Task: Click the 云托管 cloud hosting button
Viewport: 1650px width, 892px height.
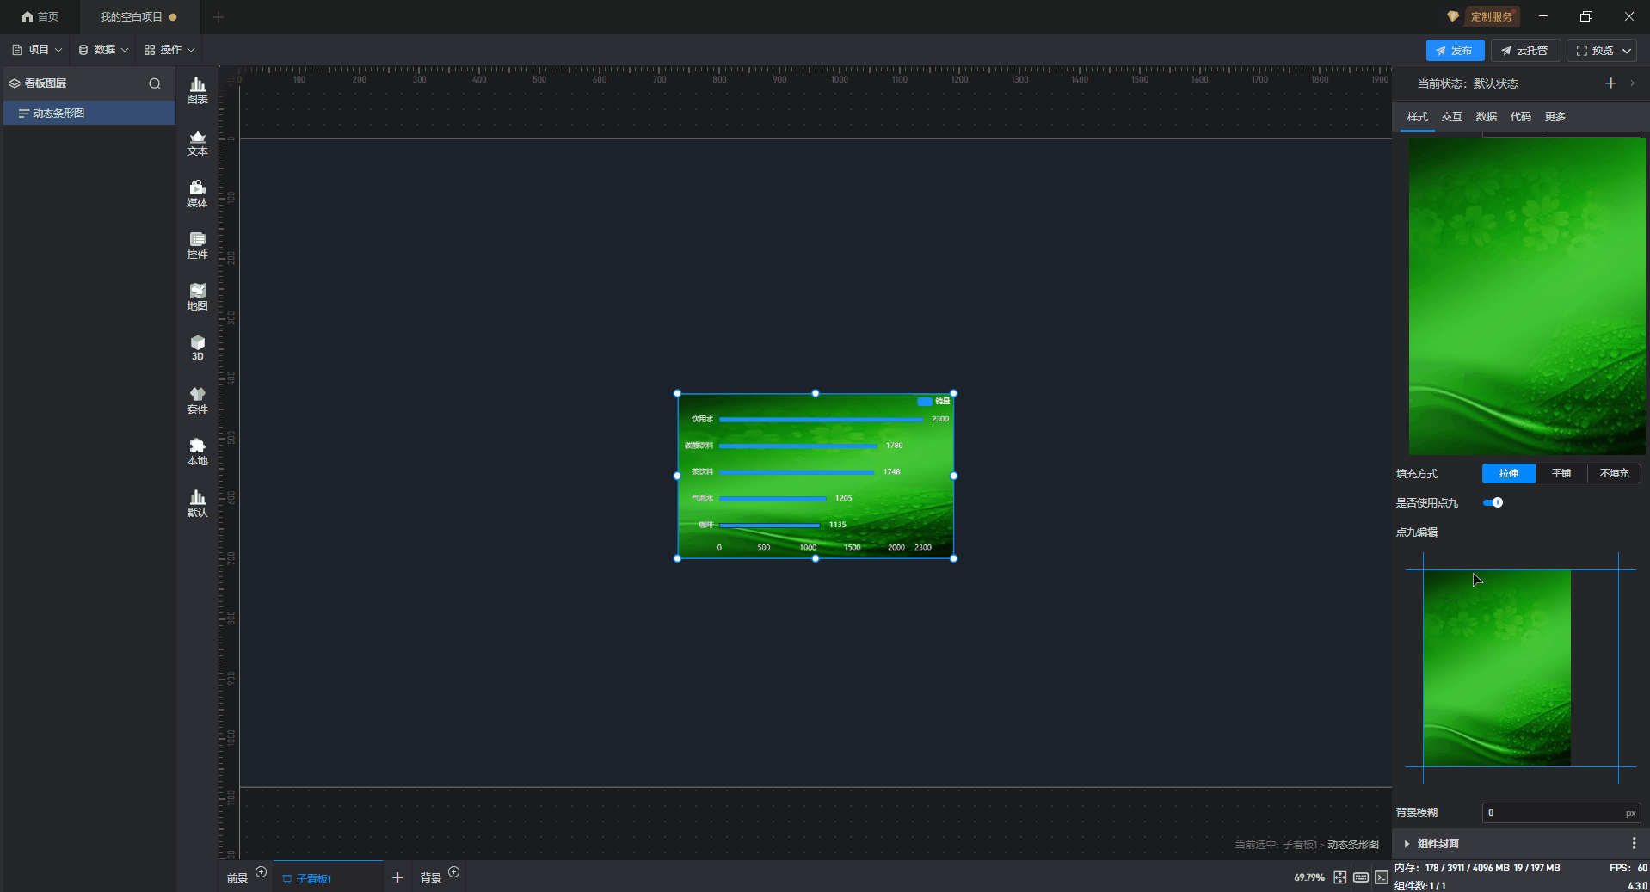Action: (1524, 51)
